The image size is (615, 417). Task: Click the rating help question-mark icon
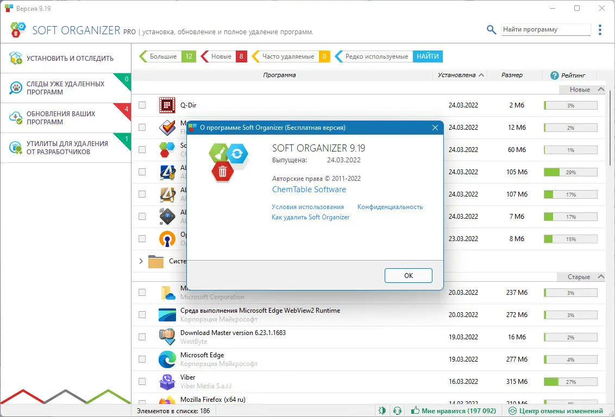(554, 75)
